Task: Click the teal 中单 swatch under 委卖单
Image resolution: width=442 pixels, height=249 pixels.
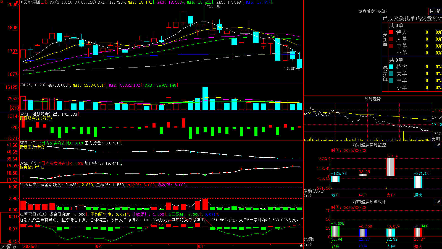Action: coord(391,81)
